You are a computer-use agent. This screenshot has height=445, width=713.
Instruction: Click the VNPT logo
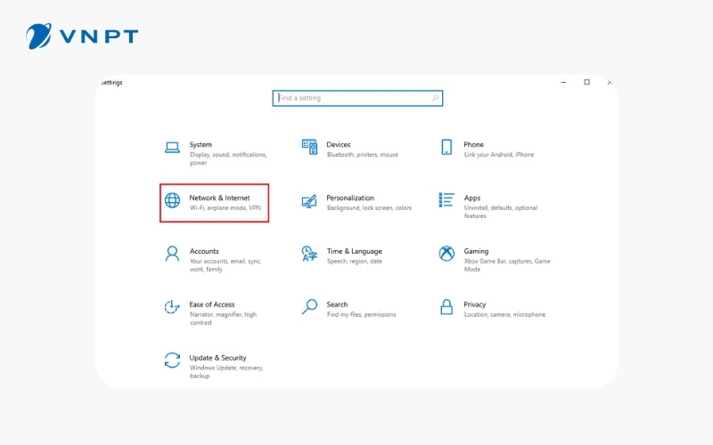point(82,36)
